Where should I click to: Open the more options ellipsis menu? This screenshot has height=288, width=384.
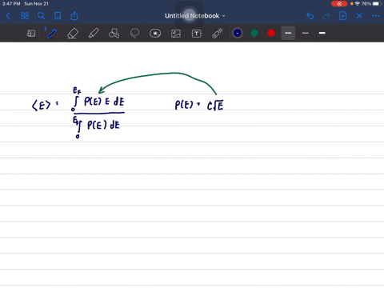375,16
